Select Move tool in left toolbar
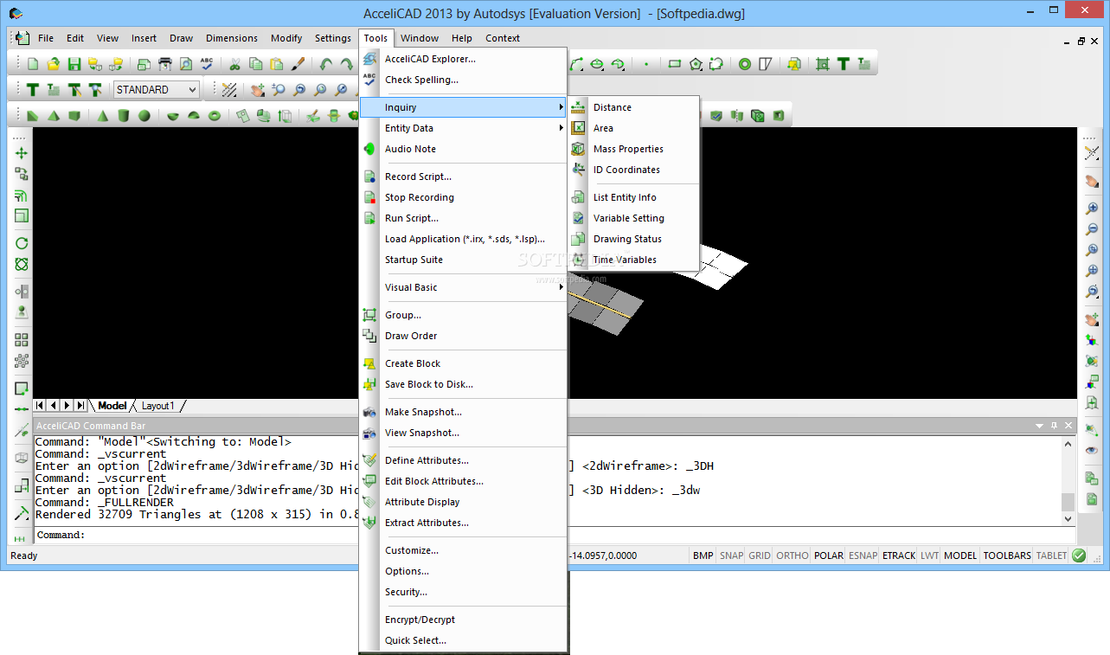Viewport: 1110px width, 655px height. click(x=22, y=153)
